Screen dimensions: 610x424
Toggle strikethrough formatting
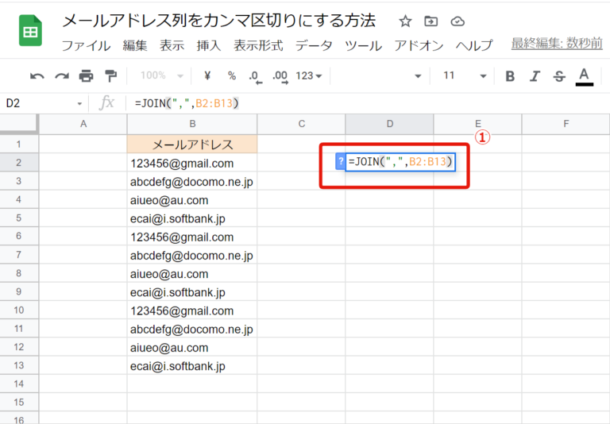point(559,76)
